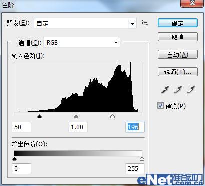Select the gray point eyedropper

pyautogui.click(x=178, y=90)
